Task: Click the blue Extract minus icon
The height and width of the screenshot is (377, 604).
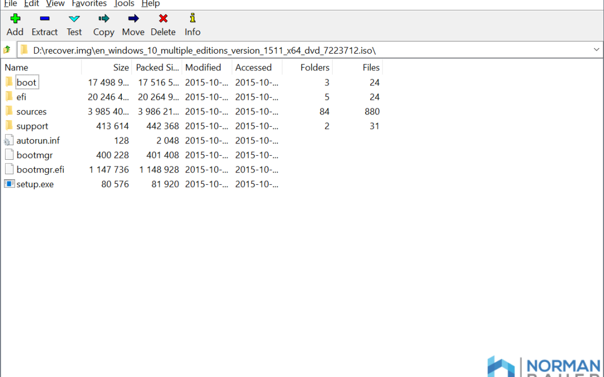Action: point(44,18)
